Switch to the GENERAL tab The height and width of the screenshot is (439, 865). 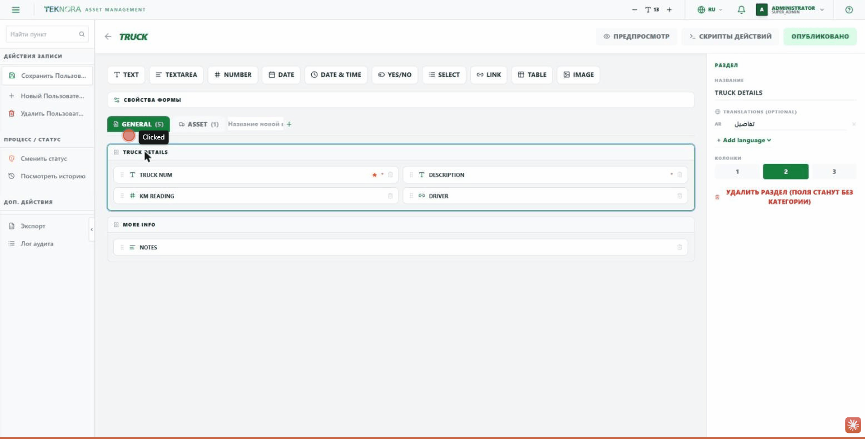click(x=138, y=124)
